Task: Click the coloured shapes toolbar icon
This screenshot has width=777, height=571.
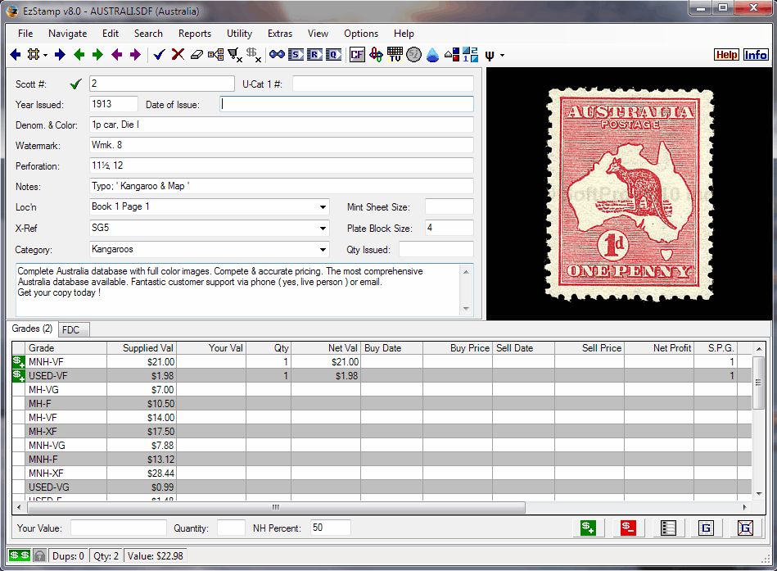Action: click(452, 55)
